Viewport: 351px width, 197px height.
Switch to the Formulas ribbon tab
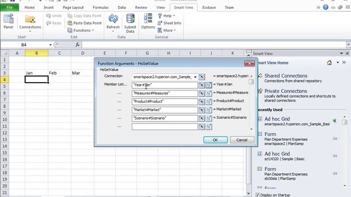pos(100,7)
